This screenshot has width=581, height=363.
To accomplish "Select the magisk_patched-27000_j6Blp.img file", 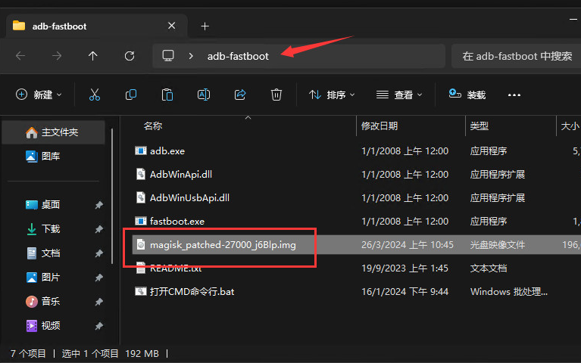I will coord(223,245).
